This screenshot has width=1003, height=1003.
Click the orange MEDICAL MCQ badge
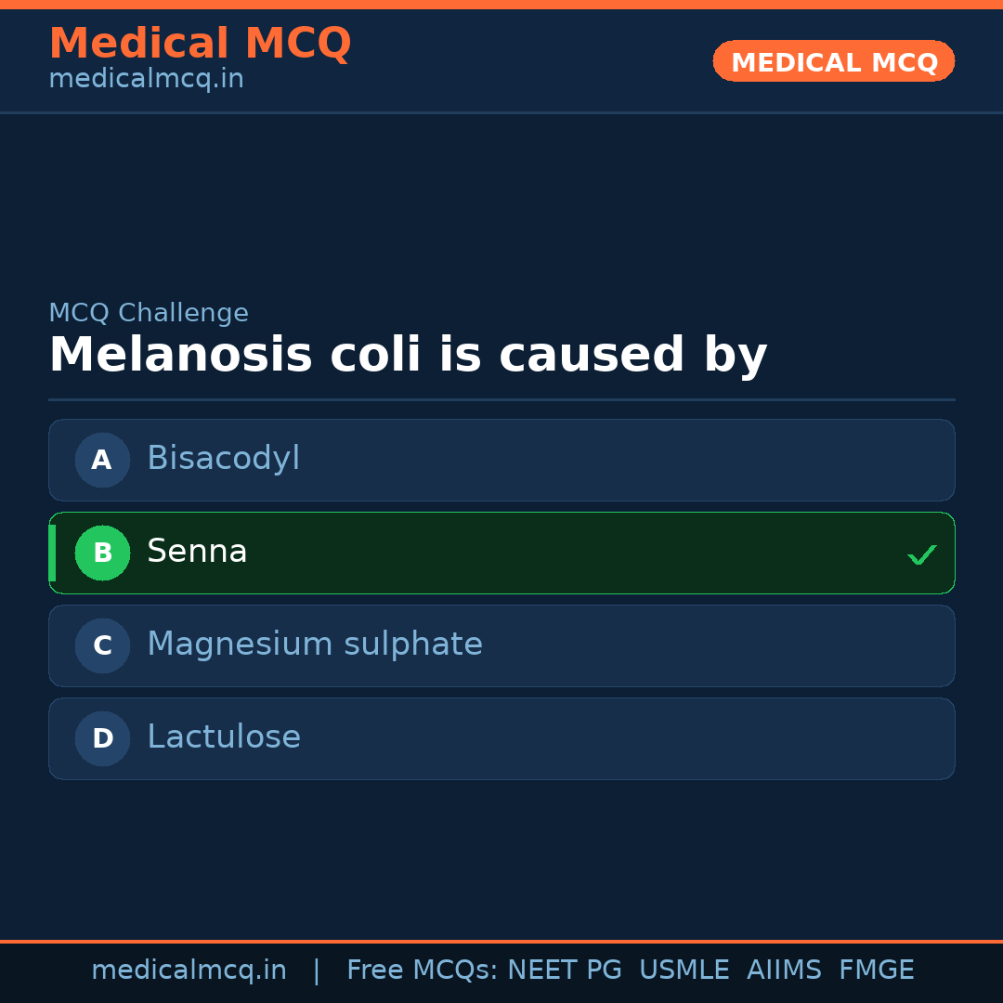click(x=833, y=61)
